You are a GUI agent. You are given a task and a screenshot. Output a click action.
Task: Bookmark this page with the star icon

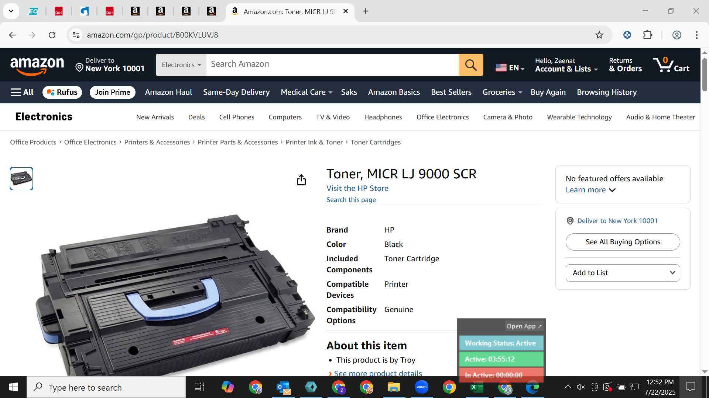coord(599,35)
